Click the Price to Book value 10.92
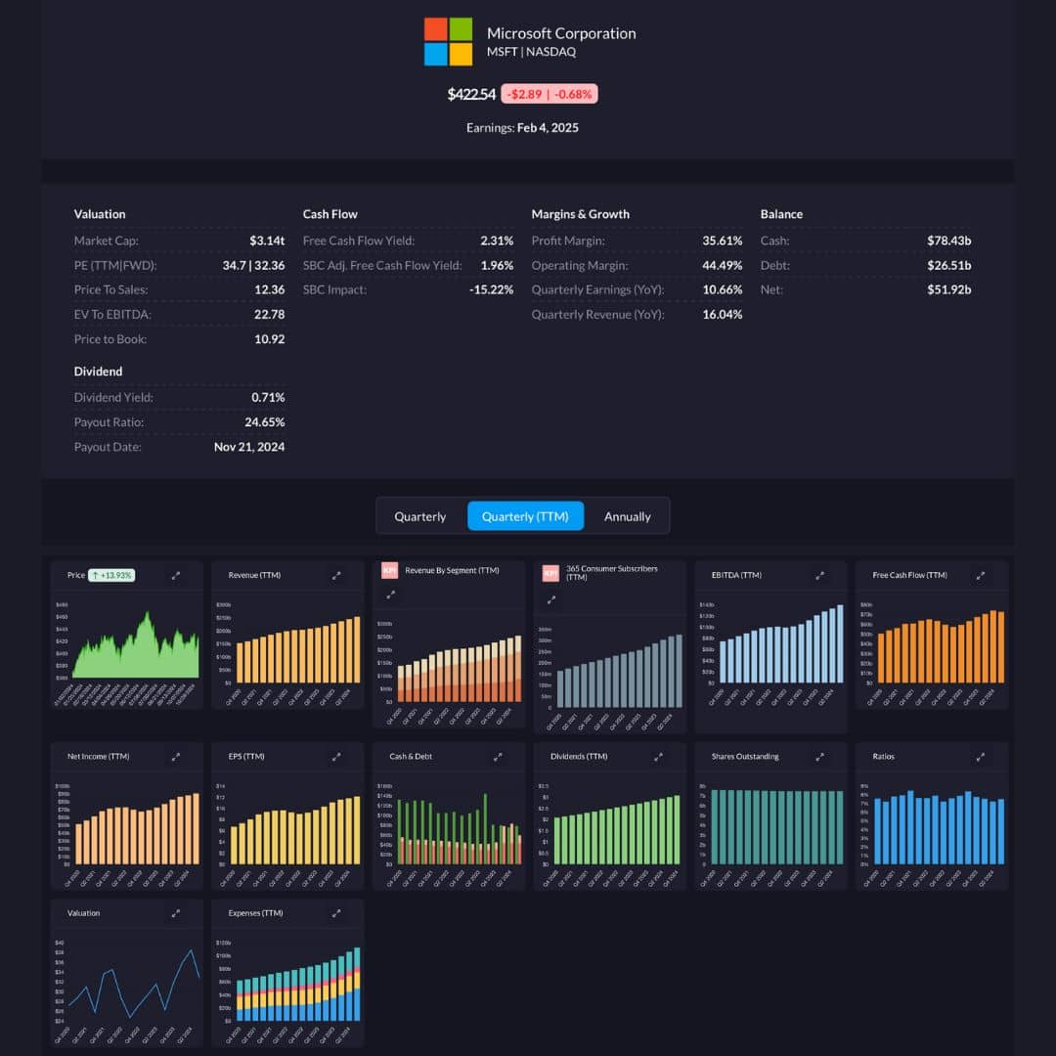1056x1056 pixels. point(270,339)
